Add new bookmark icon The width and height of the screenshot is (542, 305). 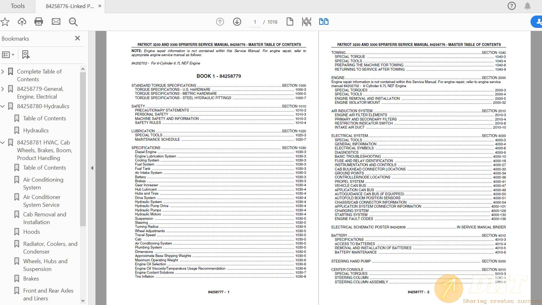click(x=26, y=55)
